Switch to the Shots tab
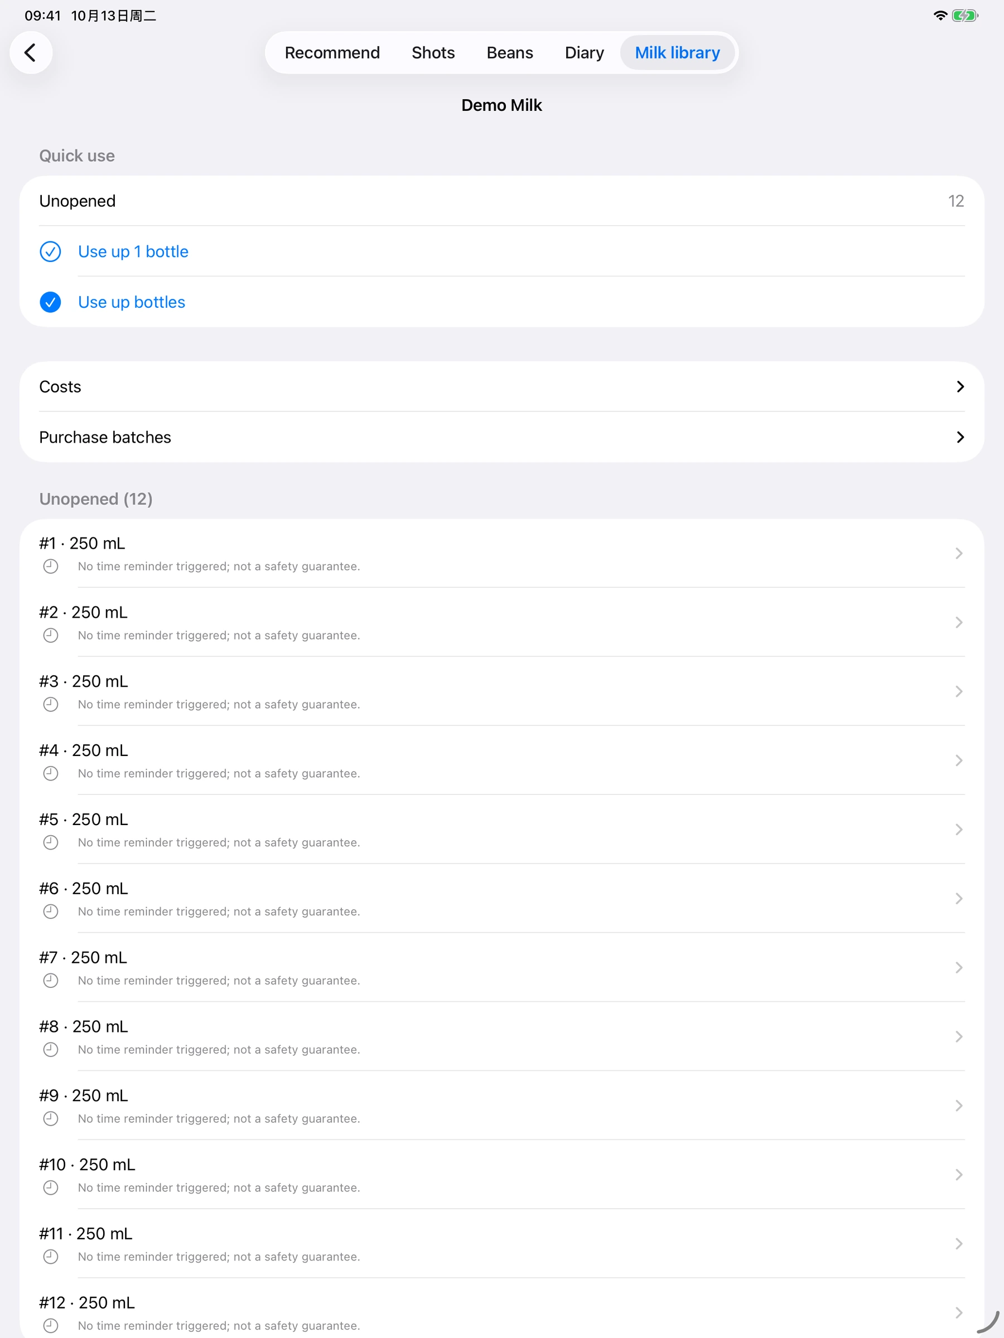 [x=433, y=52]
